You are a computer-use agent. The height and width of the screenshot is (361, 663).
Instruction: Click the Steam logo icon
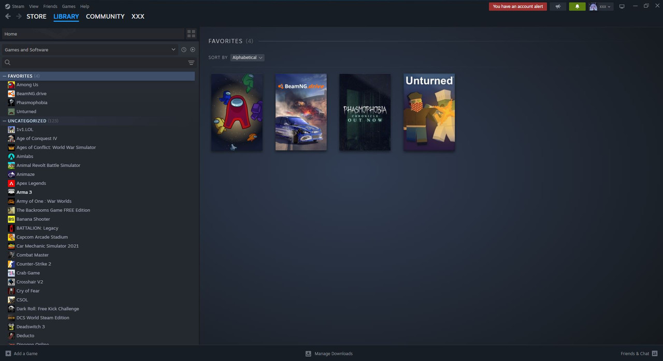7,6
